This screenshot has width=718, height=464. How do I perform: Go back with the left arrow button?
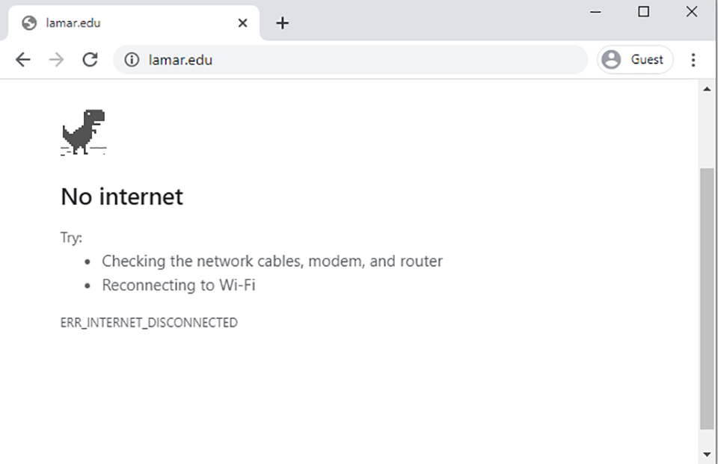pyautogui.click(x=23, y=60)
